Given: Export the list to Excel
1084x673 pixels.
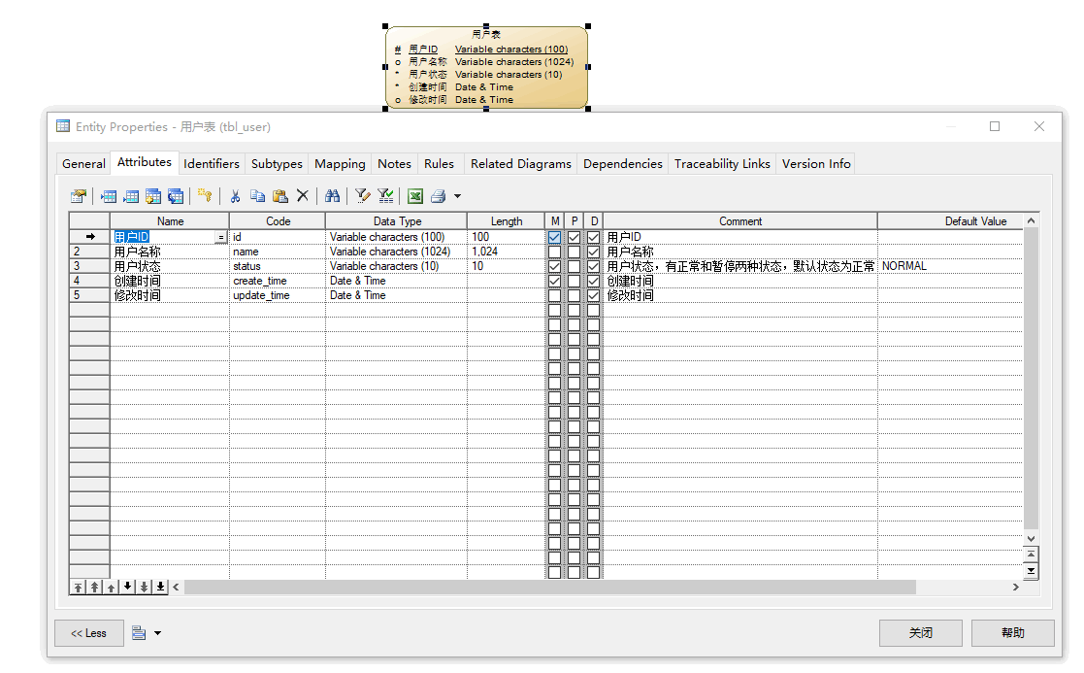Looking at the screenshot, I should (x=414, y=196).
